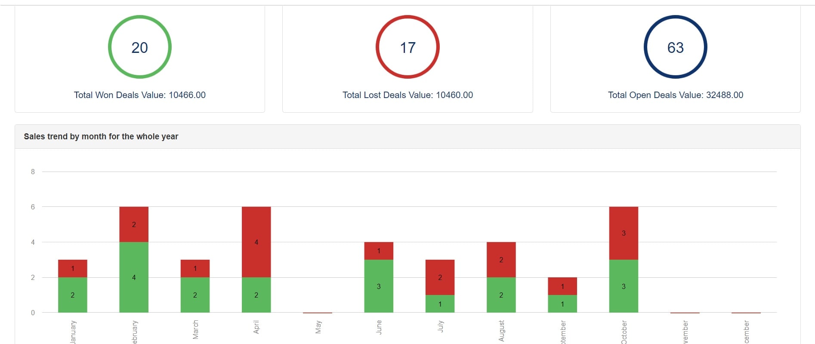Click February's red bar segment labeled 2
The height and width of the screenshot is (344, 815).
[134, 224]
